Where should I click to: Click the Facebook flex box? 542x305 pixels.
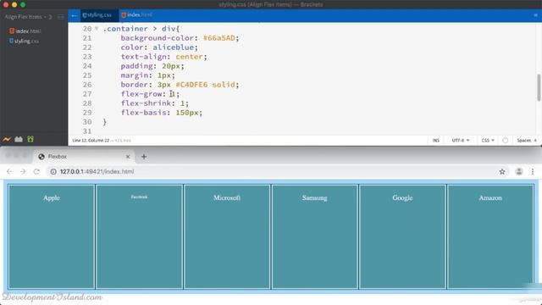[139, 236]
